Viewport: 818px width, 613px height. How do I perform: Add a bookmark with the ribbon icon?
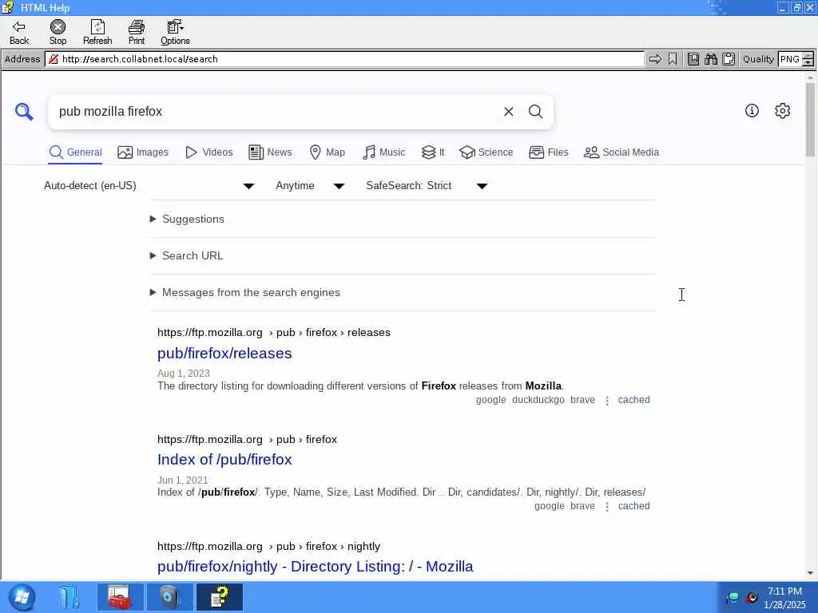673,59
